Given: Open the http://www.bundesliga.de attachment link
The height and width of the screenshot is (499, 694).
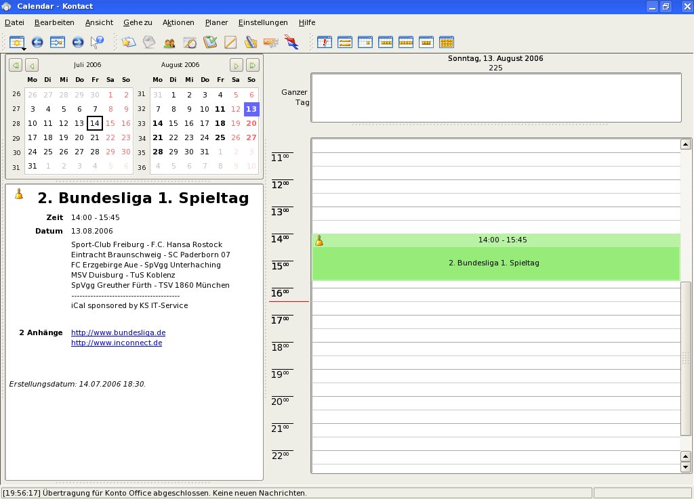Looking at the screenshot, I should (x=118, y=332).
